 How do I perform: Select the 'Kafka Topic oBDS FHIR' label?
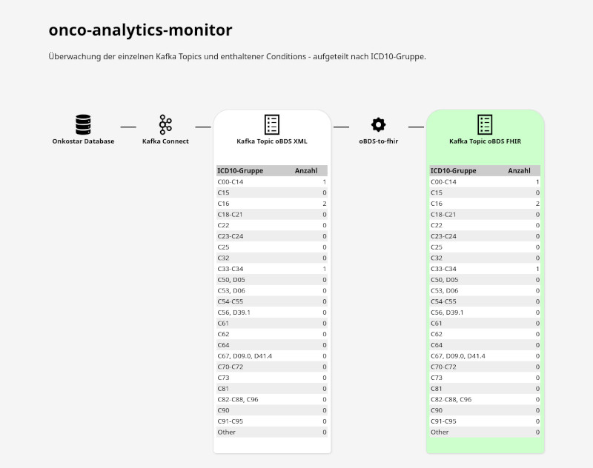click(x=485, y=141)
